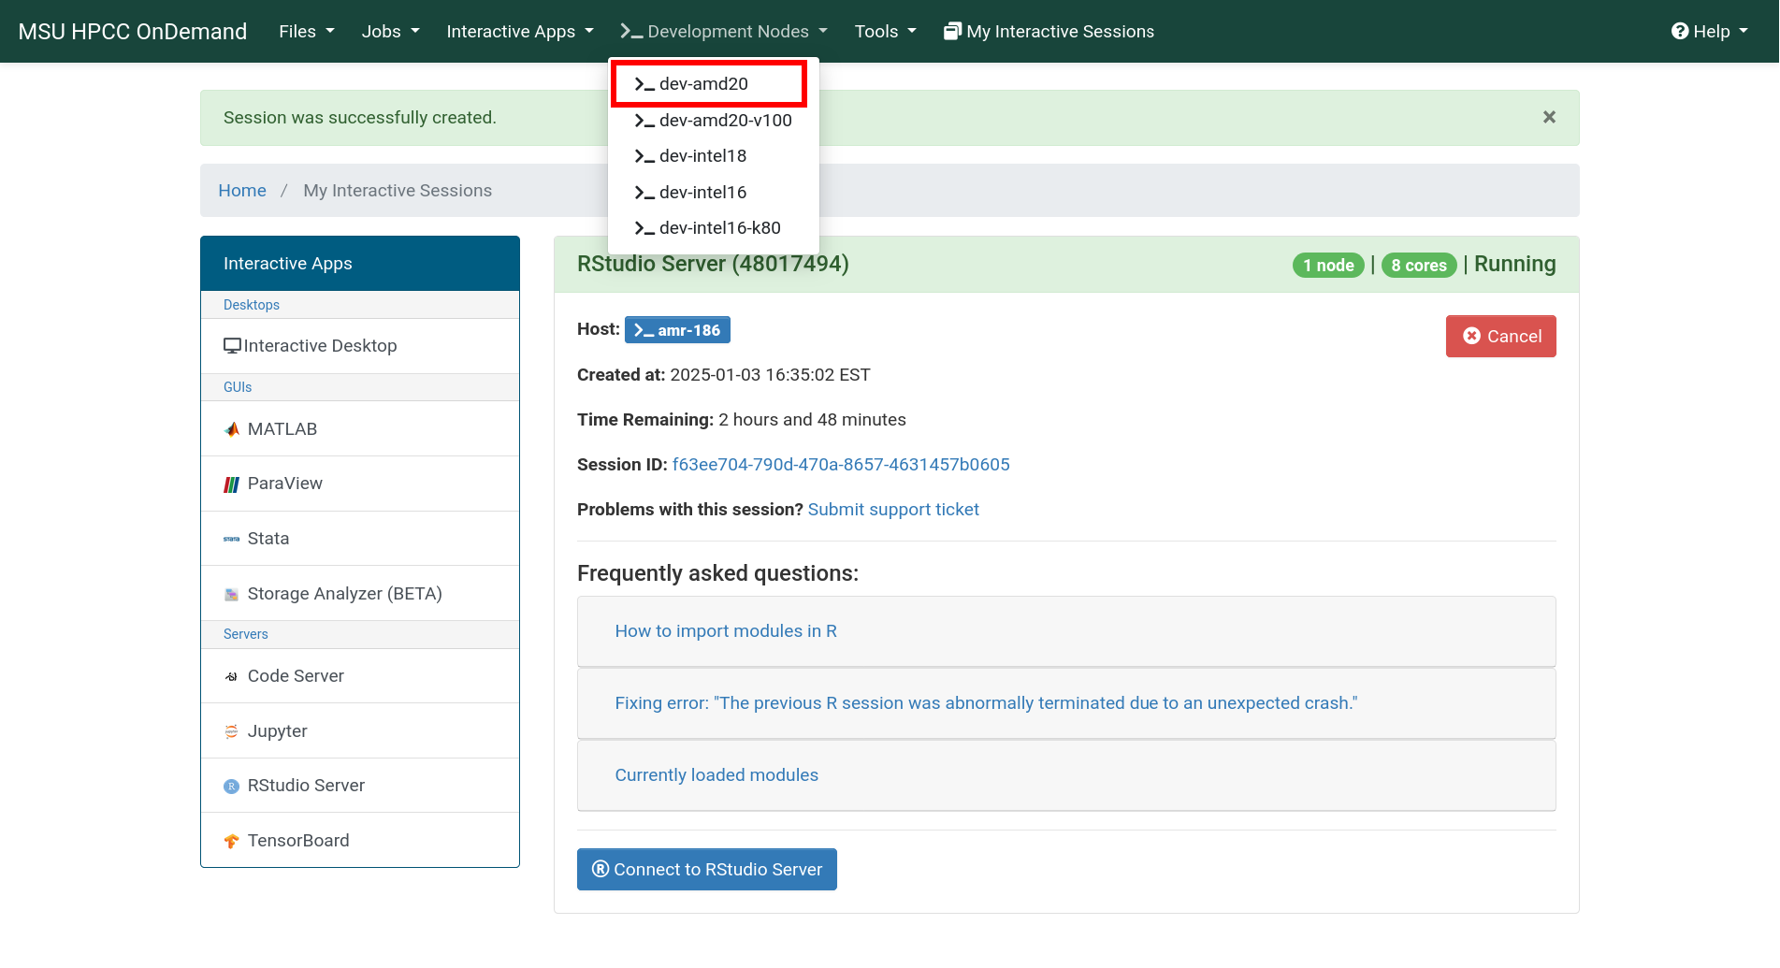This screenshot has height=968, width=1780.
Task: Click the Servers category label
Action: coord(246,634)
